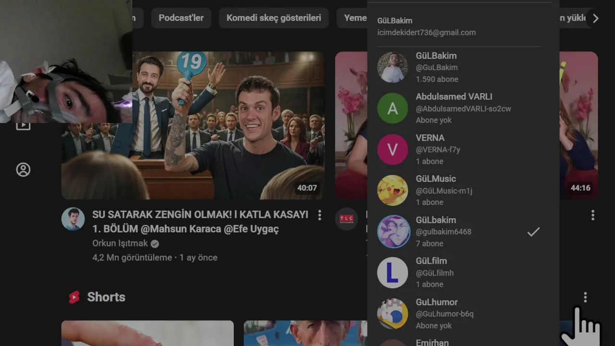Open options menu for the 44:16 video
The height and width of the screenshot is (346, 615).
(x=593, y=215)
